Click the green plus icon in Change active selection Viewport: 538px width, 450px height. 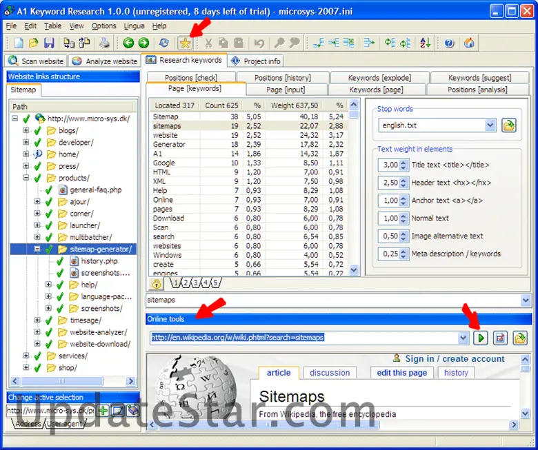[103, 410]
